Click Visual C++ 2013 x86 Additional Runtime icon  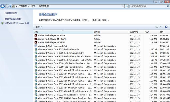click(36, 91)
